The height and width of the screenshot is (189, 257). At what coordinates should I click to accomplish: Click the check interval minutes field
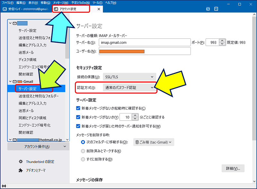click(x=126, y=117)
